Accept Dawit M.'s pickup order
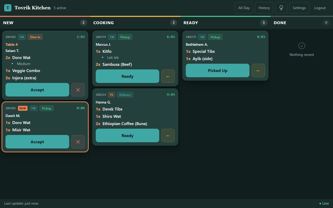This screenshot has height=208, width=333. pos(37,142)
